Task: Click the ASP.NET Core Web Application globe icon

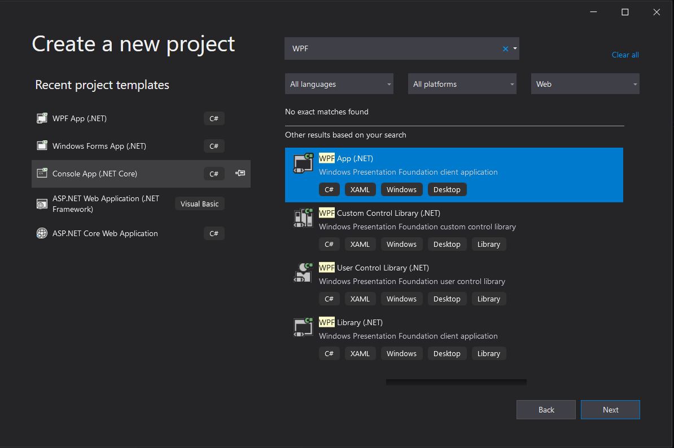Action: [42, 233]
